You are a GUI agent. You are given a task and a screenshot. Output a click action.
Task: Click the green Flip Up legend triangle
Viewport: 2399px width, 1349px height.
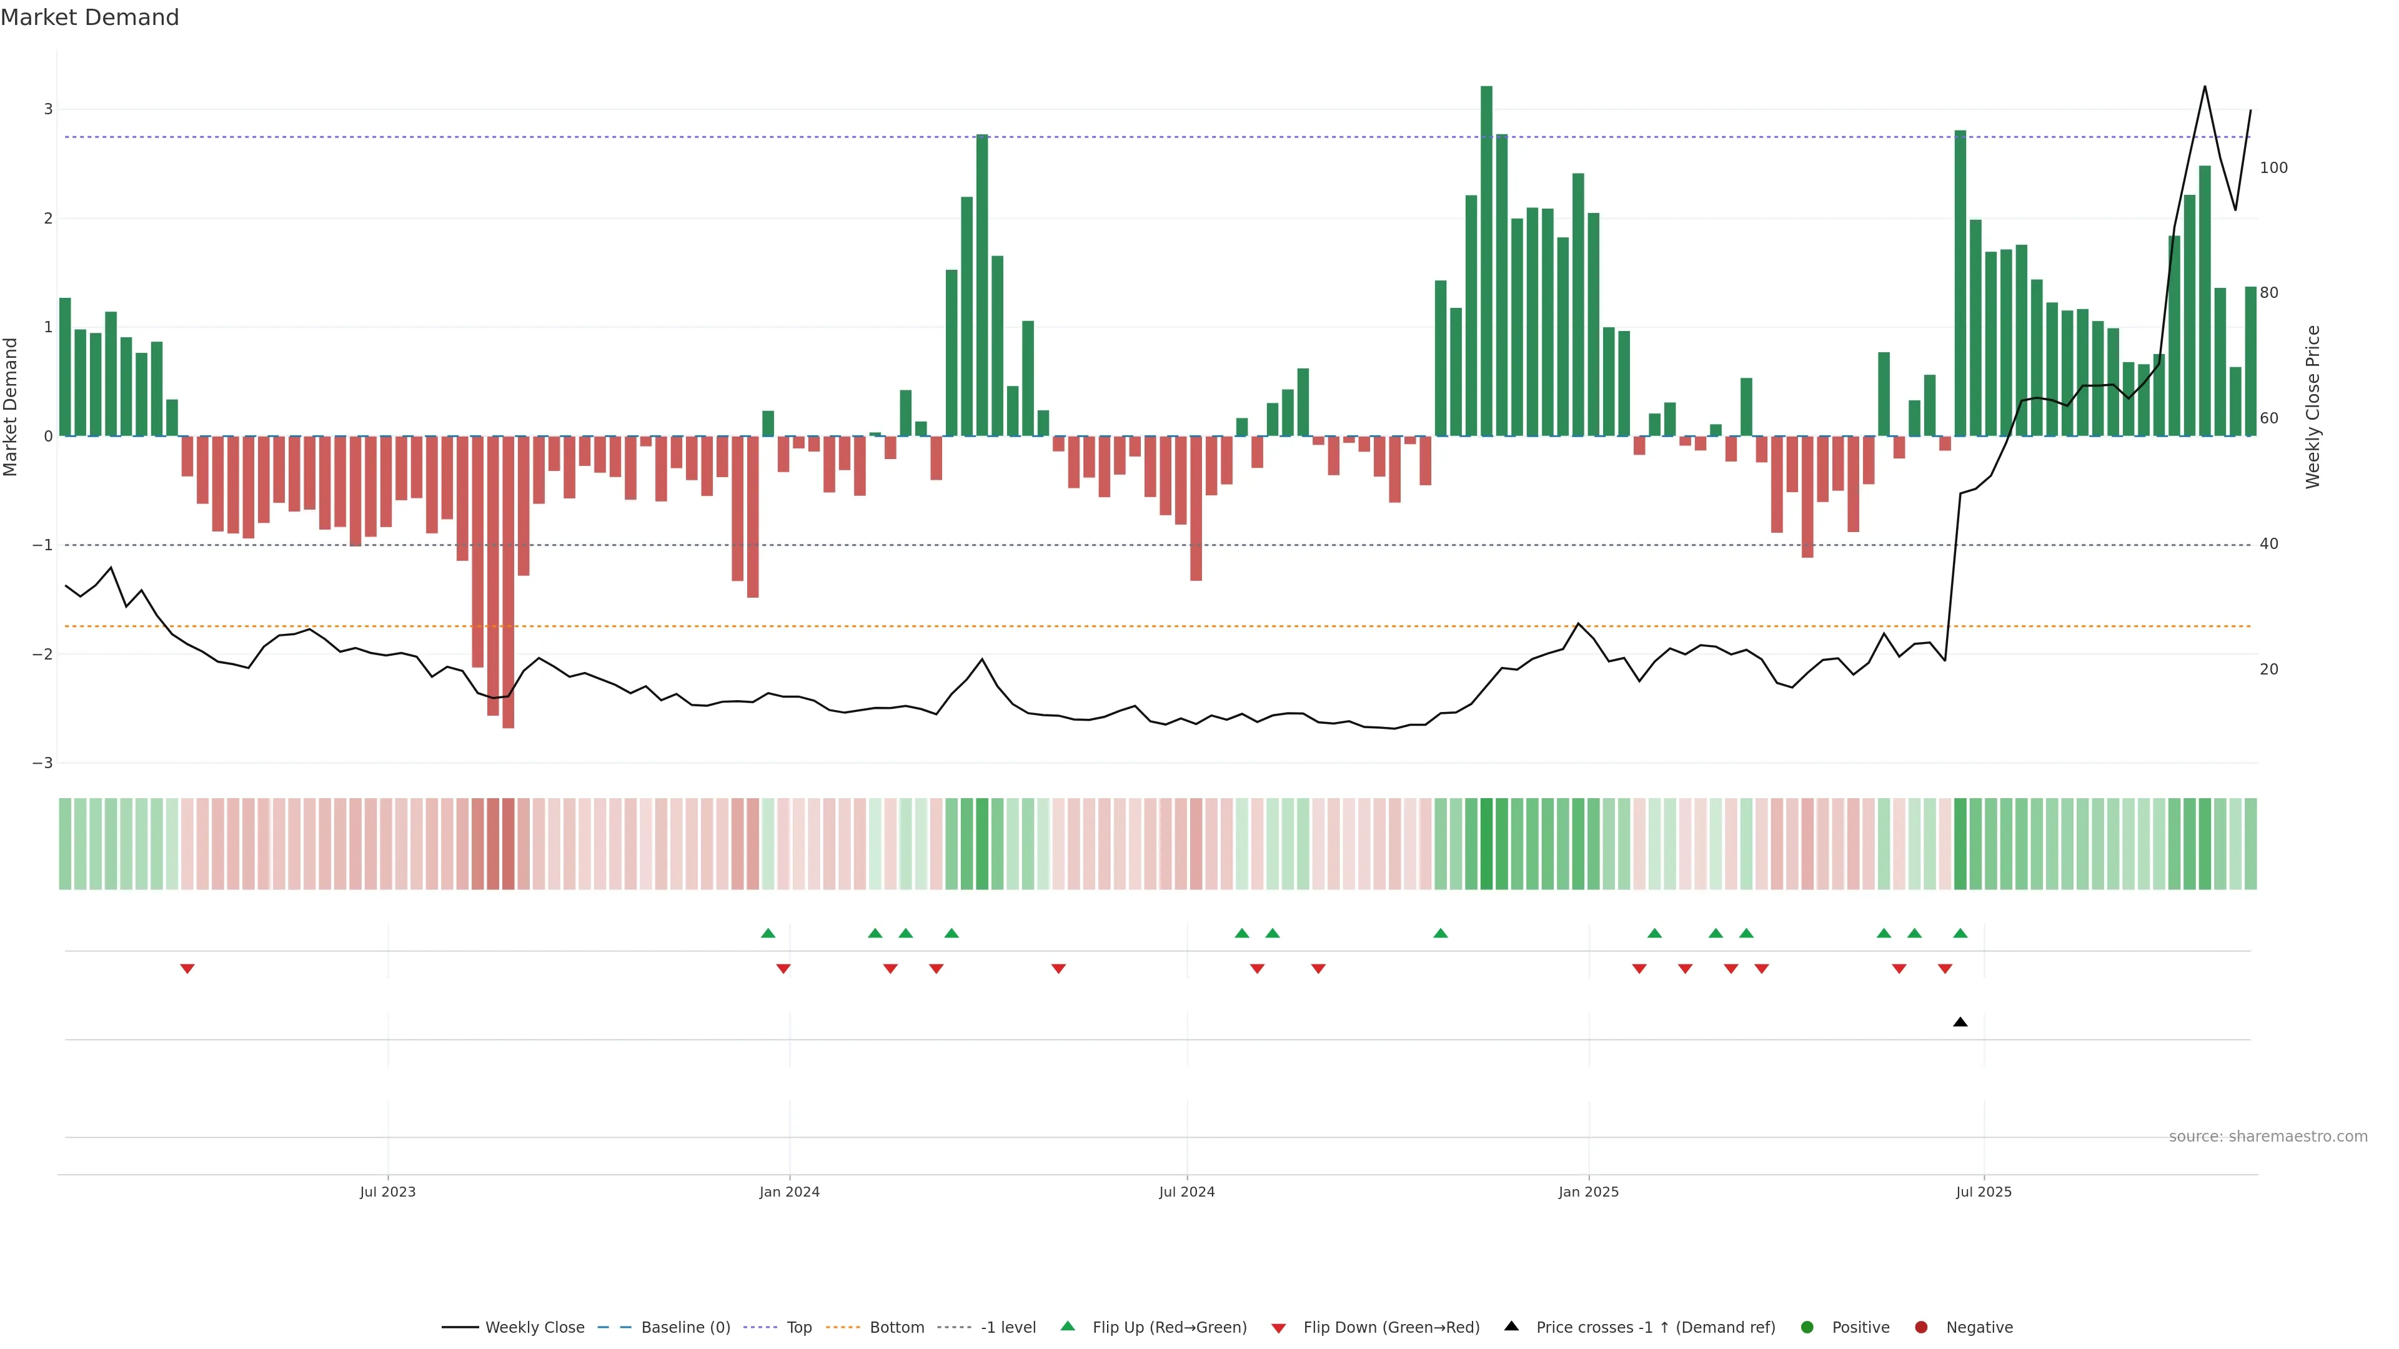(1067, 1326)
